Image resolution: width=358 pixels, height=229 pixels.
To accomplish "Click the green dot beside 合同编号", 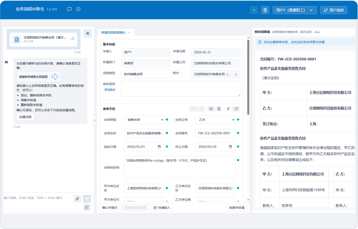I will click(x=238, y=133).
